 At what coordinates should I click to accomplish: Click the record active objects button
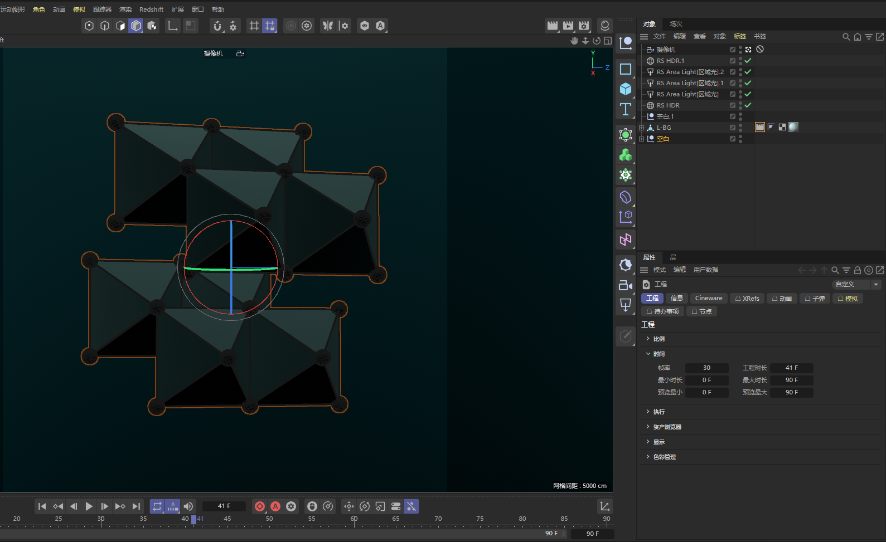click(x=260, y=506)
